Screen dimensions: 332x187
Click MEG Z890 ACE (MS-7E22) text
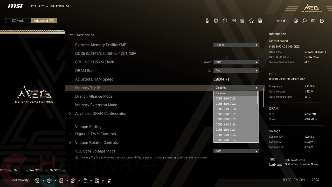click(285, 47)
